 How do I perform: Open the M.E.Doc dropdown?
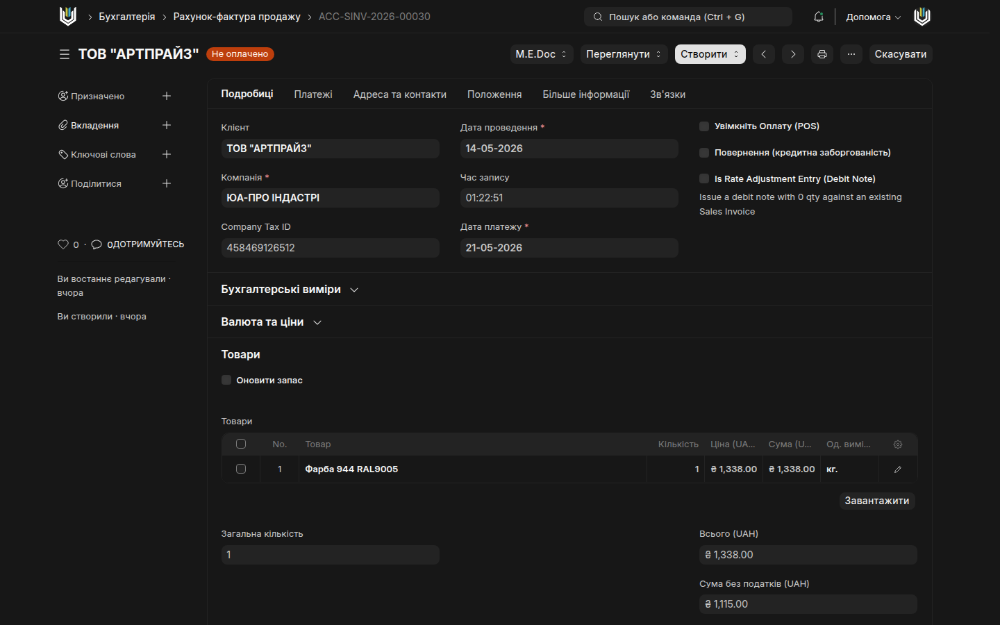coord(542,54)
